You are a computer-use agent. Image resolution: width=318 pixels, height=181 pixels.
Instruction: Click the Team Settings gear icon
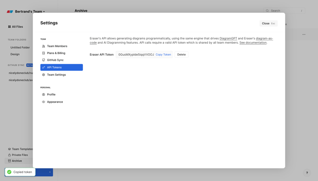(x=43, y=75)
